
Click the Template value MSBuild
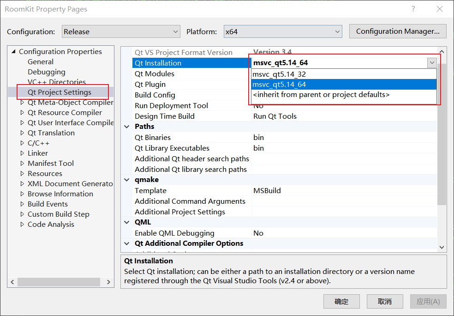(267, 190)
